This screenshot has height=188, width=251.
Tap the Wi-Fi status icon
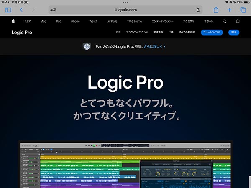click(x=226, y=2)
